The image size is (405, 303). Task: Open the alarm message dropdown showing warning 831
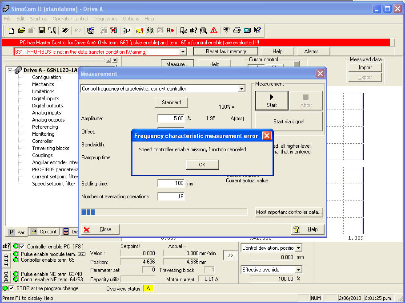click(x=183, y=51)
